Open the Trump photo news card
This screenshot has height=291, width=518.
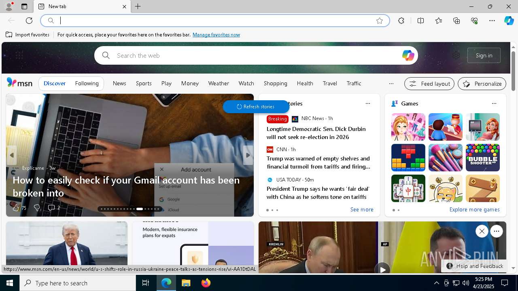[67, 247]
